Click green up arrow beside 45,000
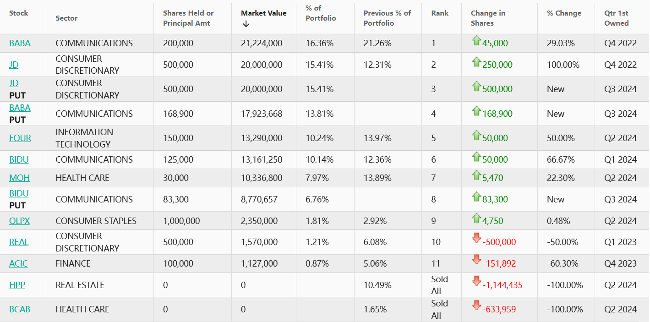Viewport: 650px width, 322px height. click(476, 40)
